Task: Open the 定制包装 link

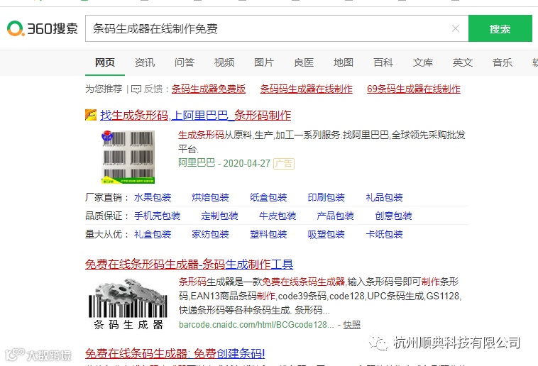Action: (219, 216)
